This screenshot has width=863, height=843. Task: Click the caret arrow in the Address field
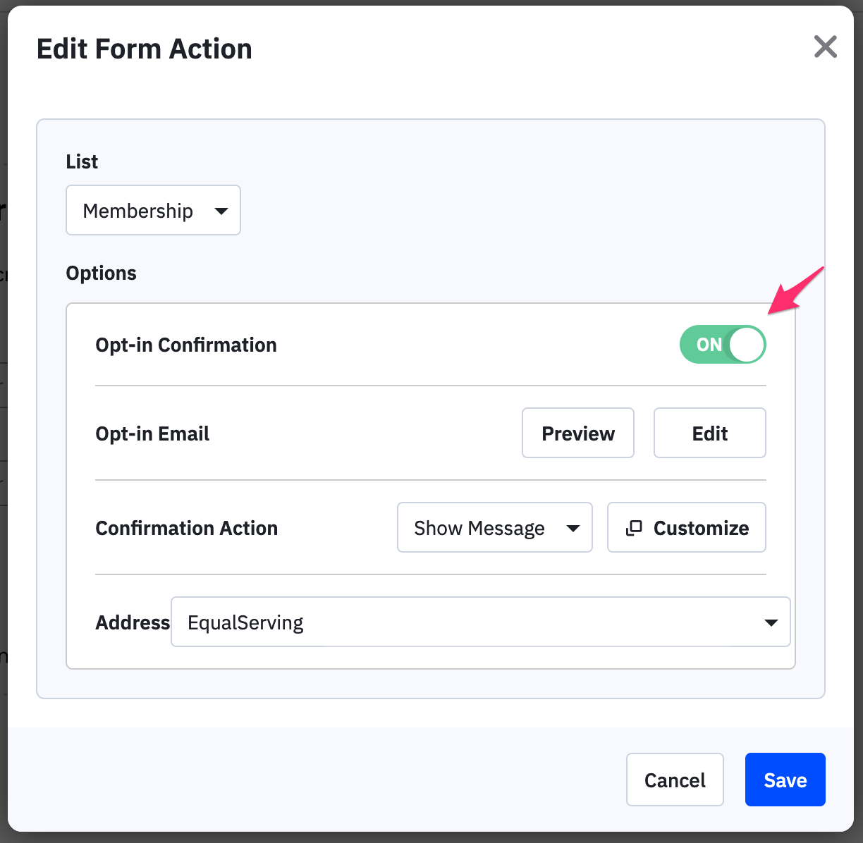(x=771, y=622)
